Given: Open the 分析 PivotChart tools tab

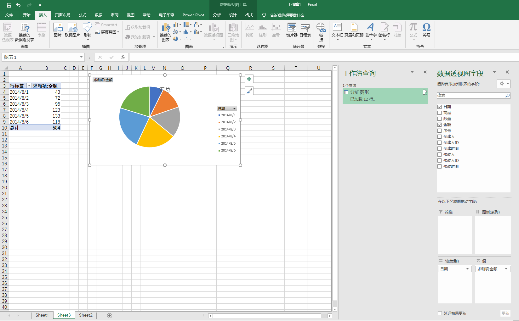Looking at the screenshot, I should 217,15.
